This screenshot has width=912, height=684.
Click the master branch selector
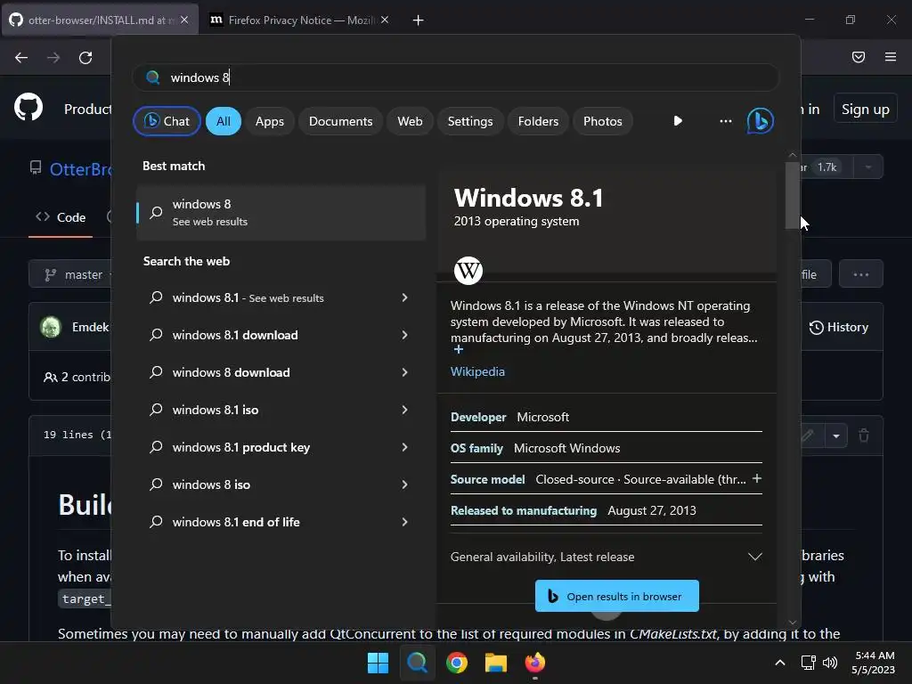point(71,274)
